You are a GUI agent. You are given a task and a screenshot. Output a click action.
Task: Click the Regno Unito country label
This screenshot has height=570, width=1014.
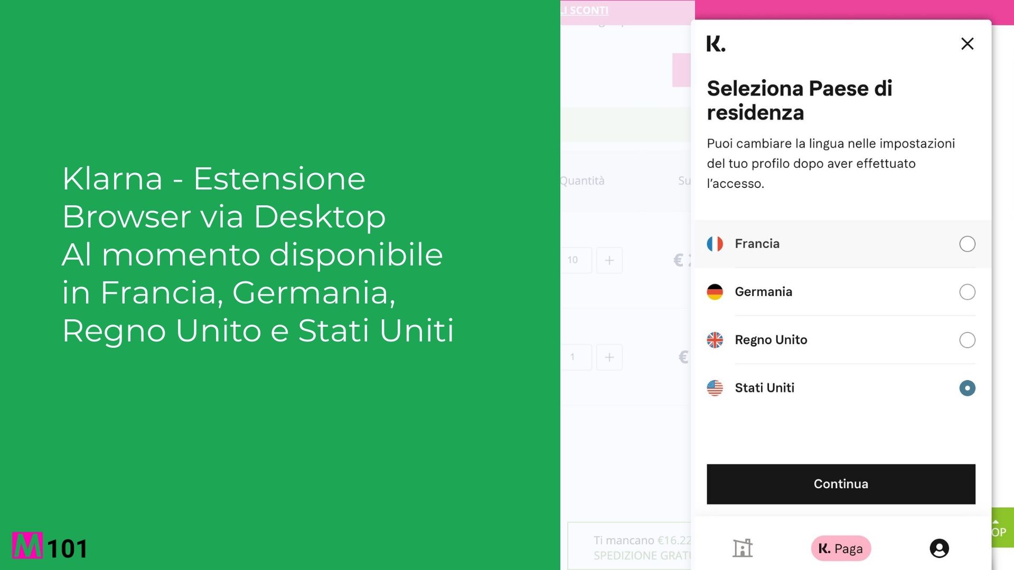[771, 340]
